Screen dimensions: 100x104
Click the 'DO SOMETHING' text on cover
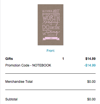(x=51, y=28)
